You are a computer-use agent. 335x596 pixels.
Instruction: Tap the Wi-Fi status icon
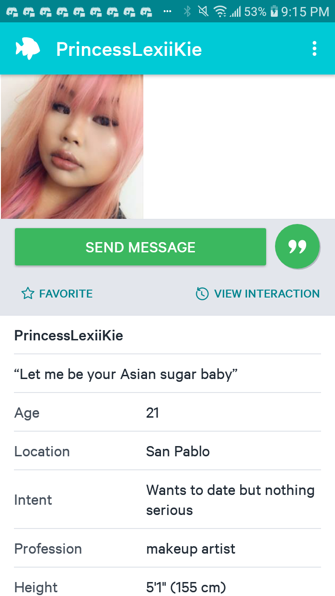pos(220,11)
